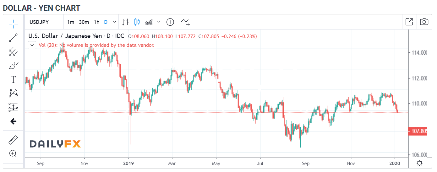The width and height of the screenshot is (437, 172).
Task: Expand the time interval dropdown arrow
Action: click(x=114, y=22)
